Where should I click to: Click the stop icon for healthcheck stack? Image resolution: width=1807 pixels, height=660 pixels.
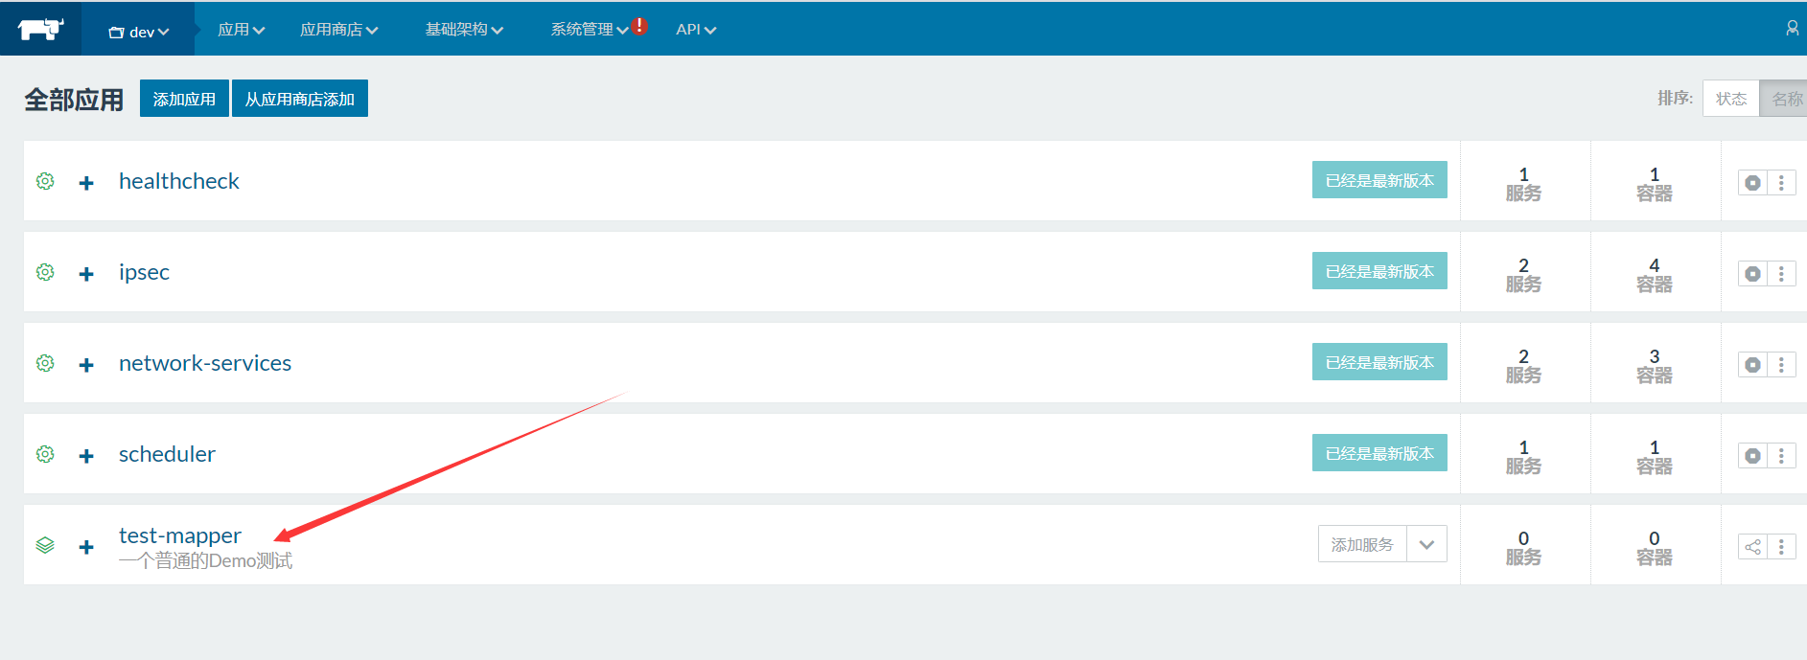click(x=1752, y=183)
